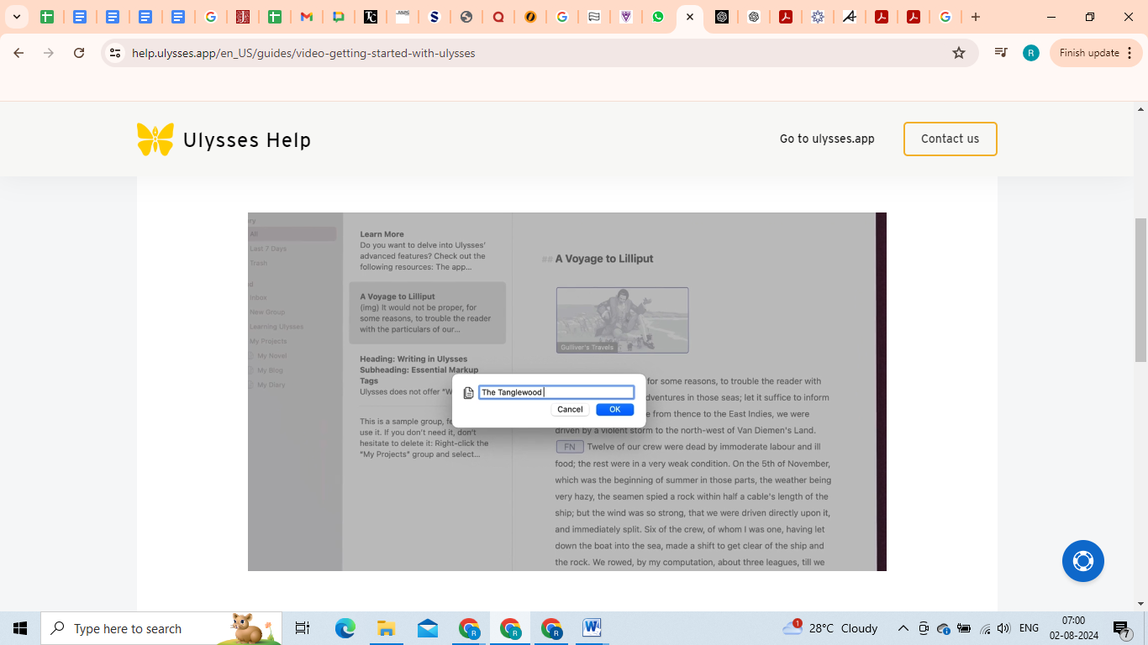Bookmark this page with the star

pos(959,53)
